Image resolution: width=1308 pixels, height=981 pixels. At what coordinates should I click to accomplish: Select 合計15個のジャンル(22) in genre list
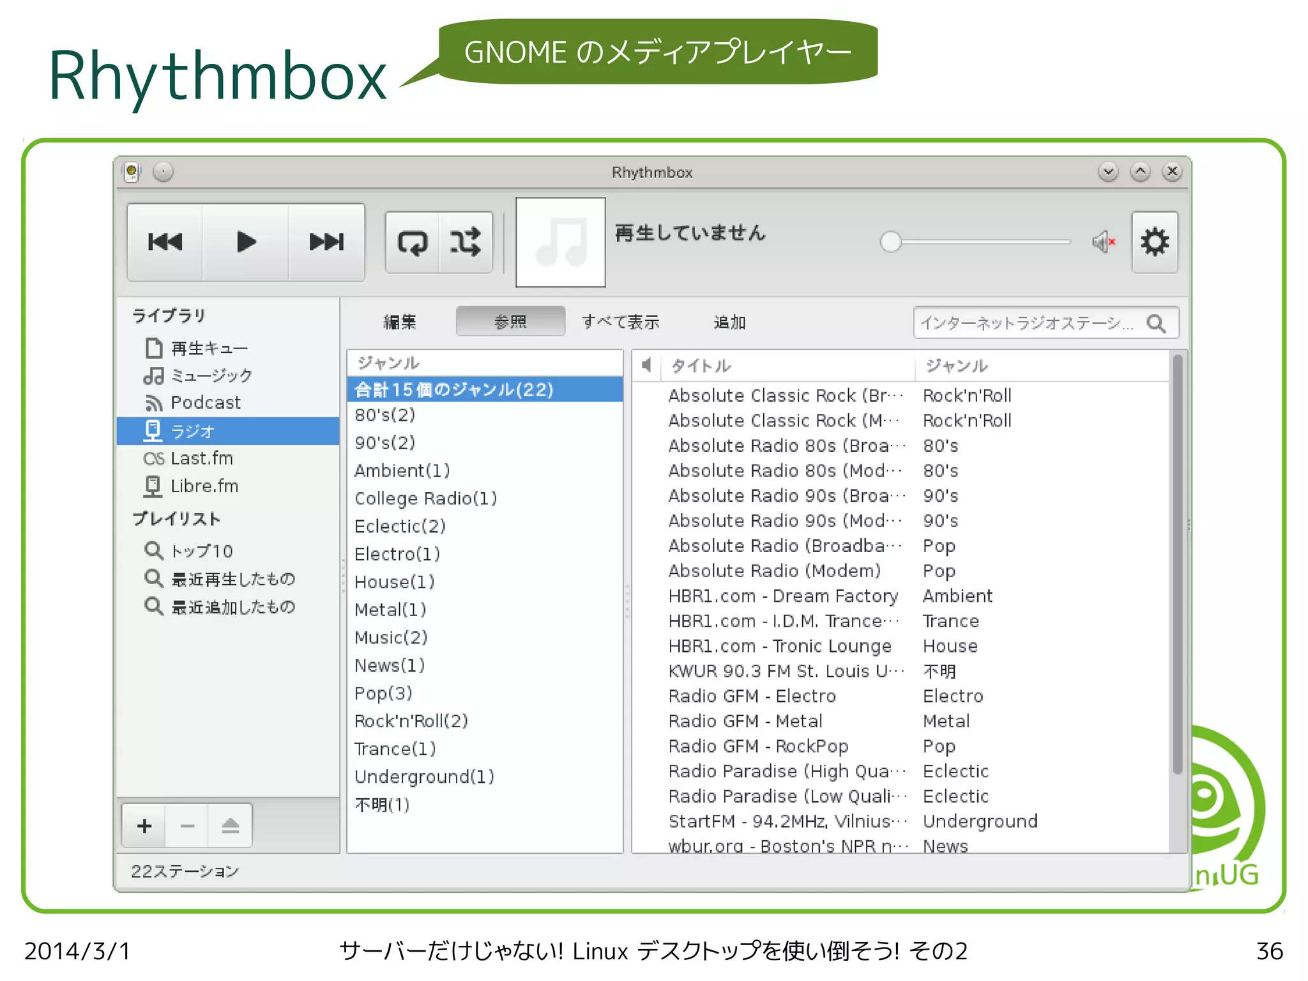[x=485, y=389]
